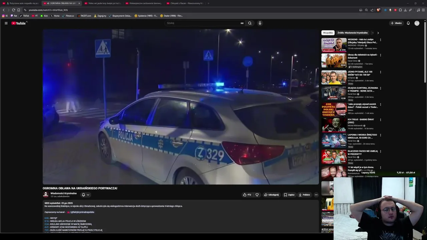Select the Wszystkie filter chip
427x240 pixels.
pos(328,33)
